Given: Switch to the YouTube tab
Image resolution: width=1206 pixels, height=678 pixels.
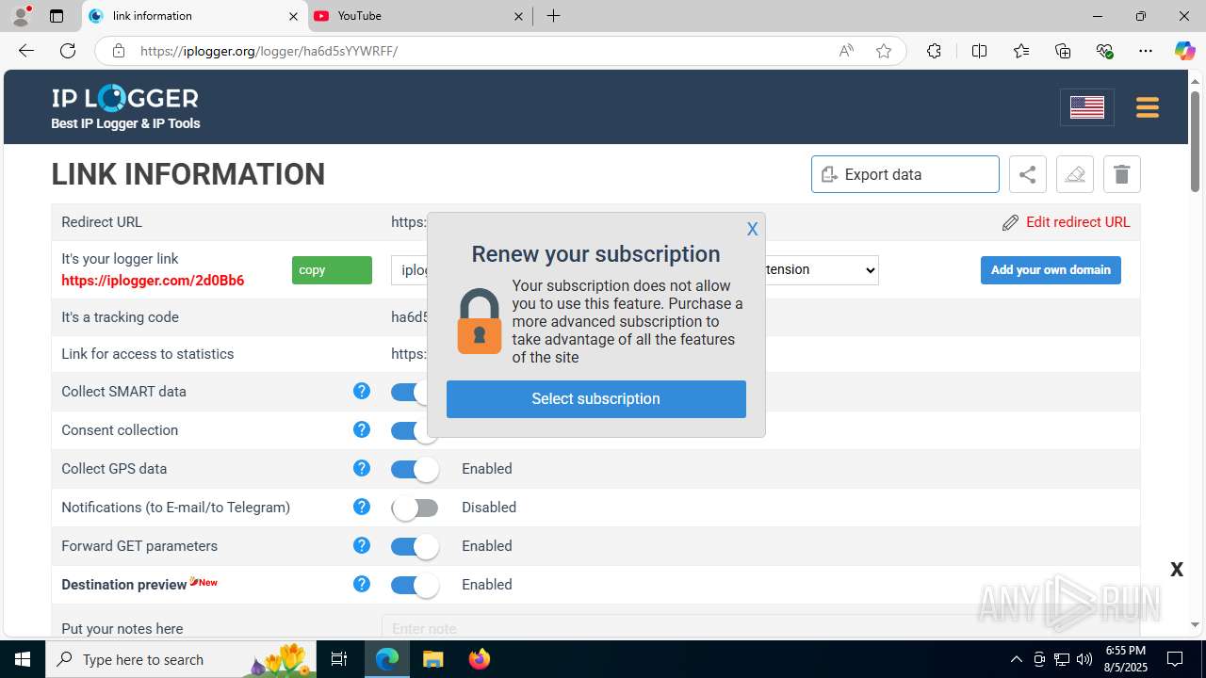Looking at the screenshot, I should coord(419,16).
